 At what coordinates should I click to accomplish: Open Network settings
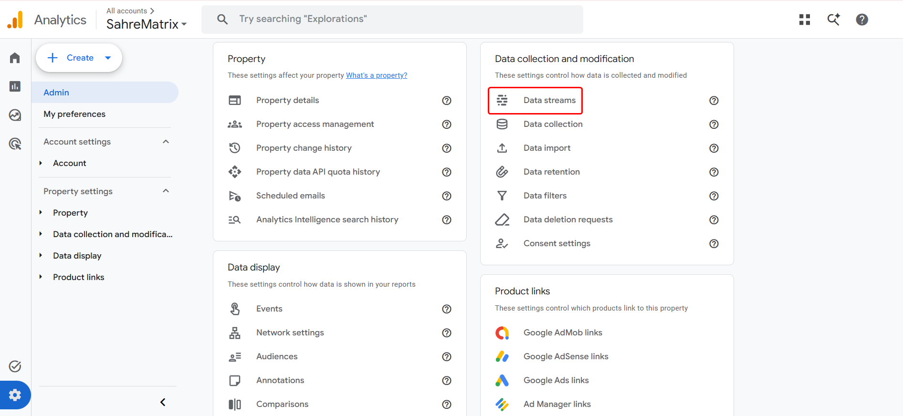click(x=290, y=333)
